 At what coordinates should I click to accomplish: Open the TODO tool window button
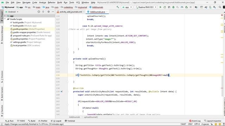pyautogui.click(x=21, y=121)
